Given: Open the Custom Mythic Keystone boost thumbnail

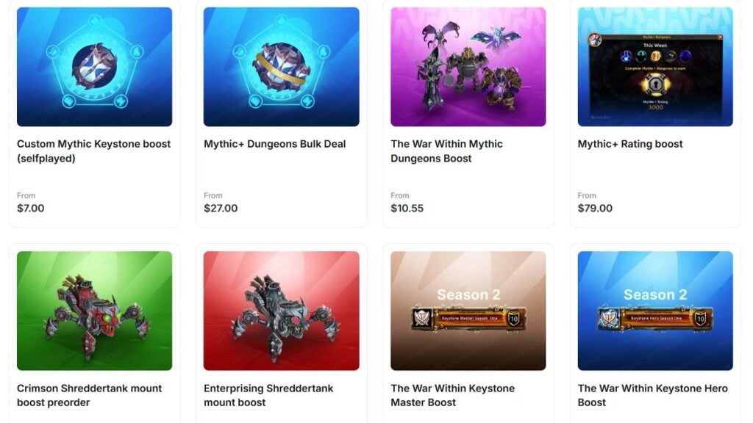Looking at the screenshot, I should pyautogui.click(x=95, y=67).
